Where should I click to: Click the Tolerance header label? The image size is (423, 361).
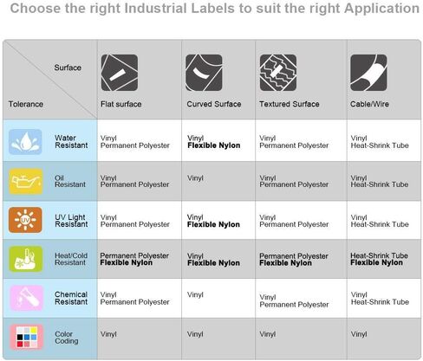pyautogui.click(x=26, y=104)
